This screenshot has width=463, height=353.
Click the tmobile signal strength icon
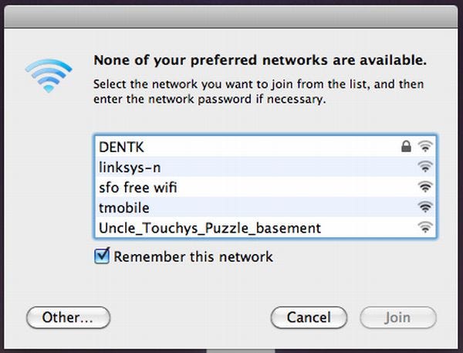[425, 207]
